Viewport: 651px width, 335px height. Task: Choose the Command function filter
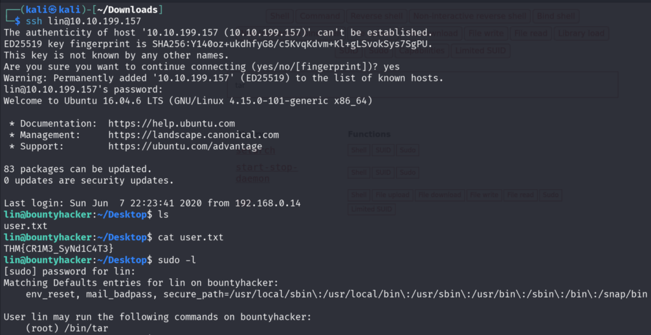point(319,15)
